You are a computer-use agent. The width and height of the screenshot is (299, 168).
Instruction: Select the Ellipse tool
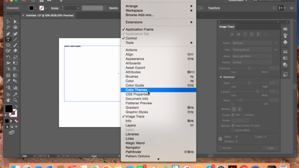[x=8, y=45]
